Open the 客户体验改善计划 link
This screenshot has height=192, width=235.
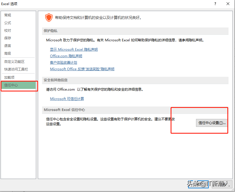64,63
